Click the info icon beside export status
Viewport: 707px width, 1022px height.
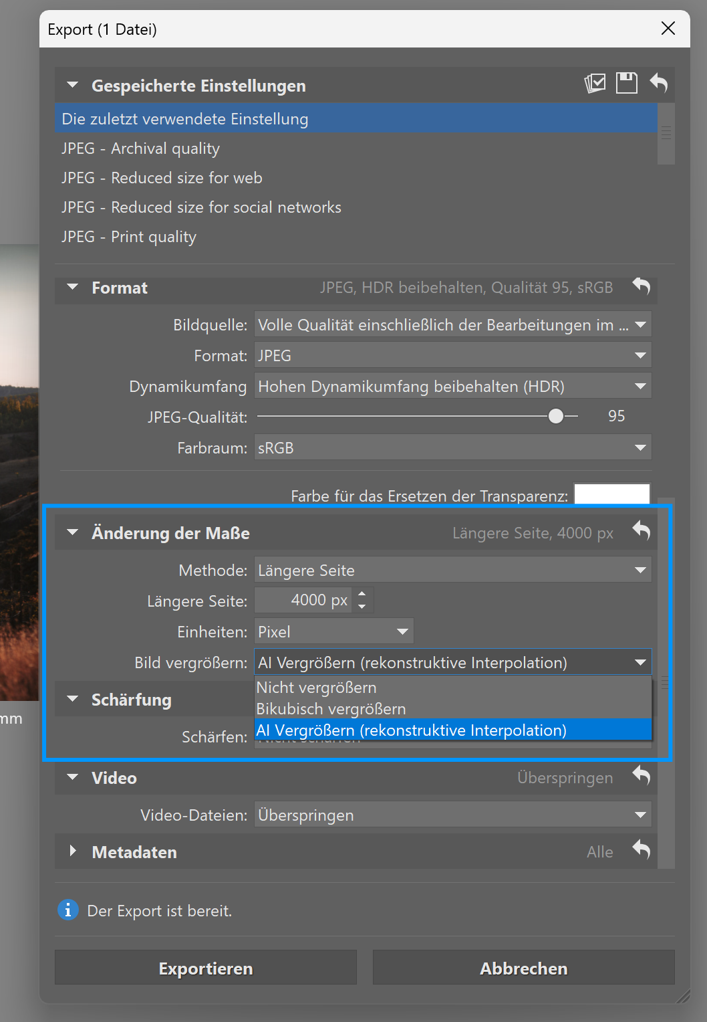68,910
